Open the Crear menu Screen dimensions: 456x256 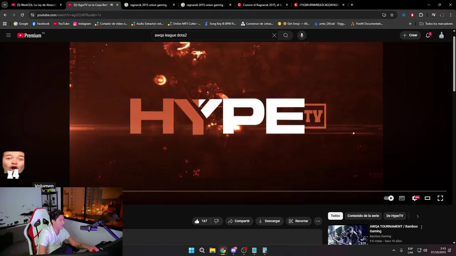coord(410,35)
